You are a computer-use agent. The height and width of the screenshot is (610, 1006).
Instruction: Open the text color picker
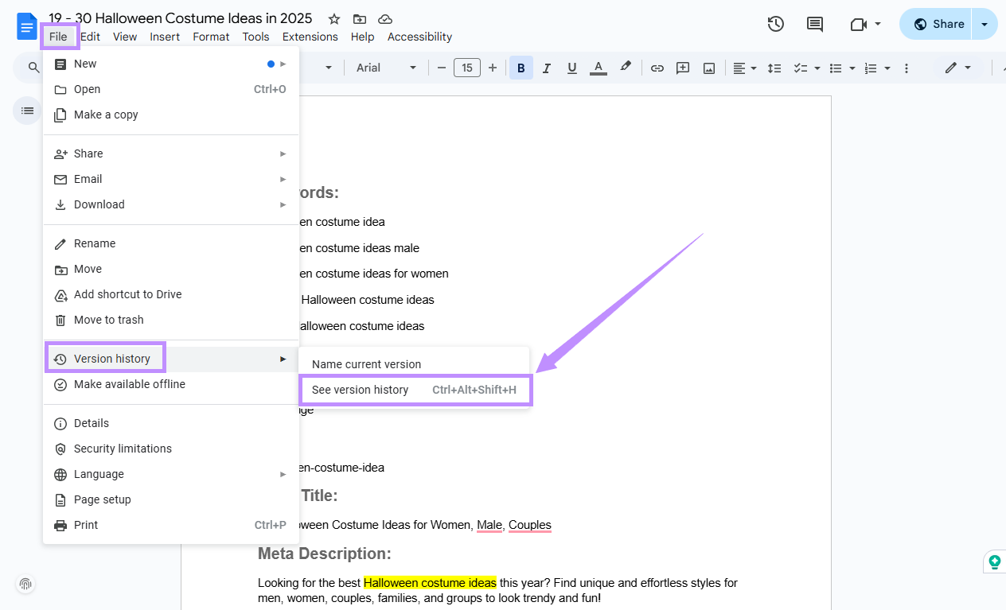click(x=598, y=68)
